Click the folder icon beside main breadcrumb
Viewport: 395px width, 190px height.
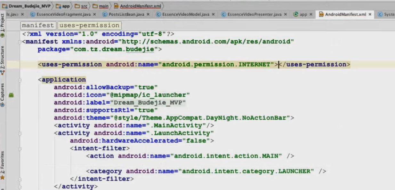coord(95,6)
